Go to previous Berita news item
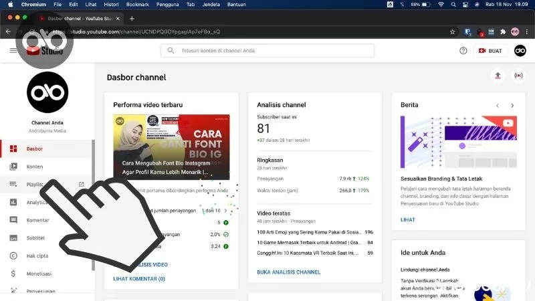 click(498, 105)
